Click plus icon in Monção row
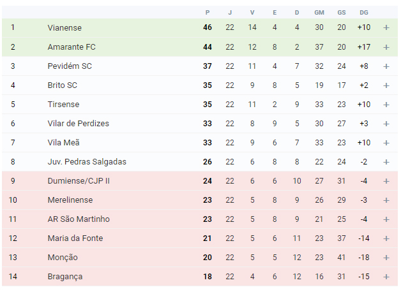The width and height of the screenshot is (401, 292). click(386, 258)
